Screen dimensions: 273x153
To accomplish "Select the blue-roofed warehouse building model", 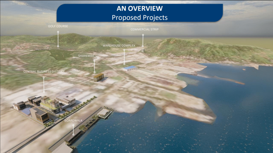I will click(x=130, y=68).
